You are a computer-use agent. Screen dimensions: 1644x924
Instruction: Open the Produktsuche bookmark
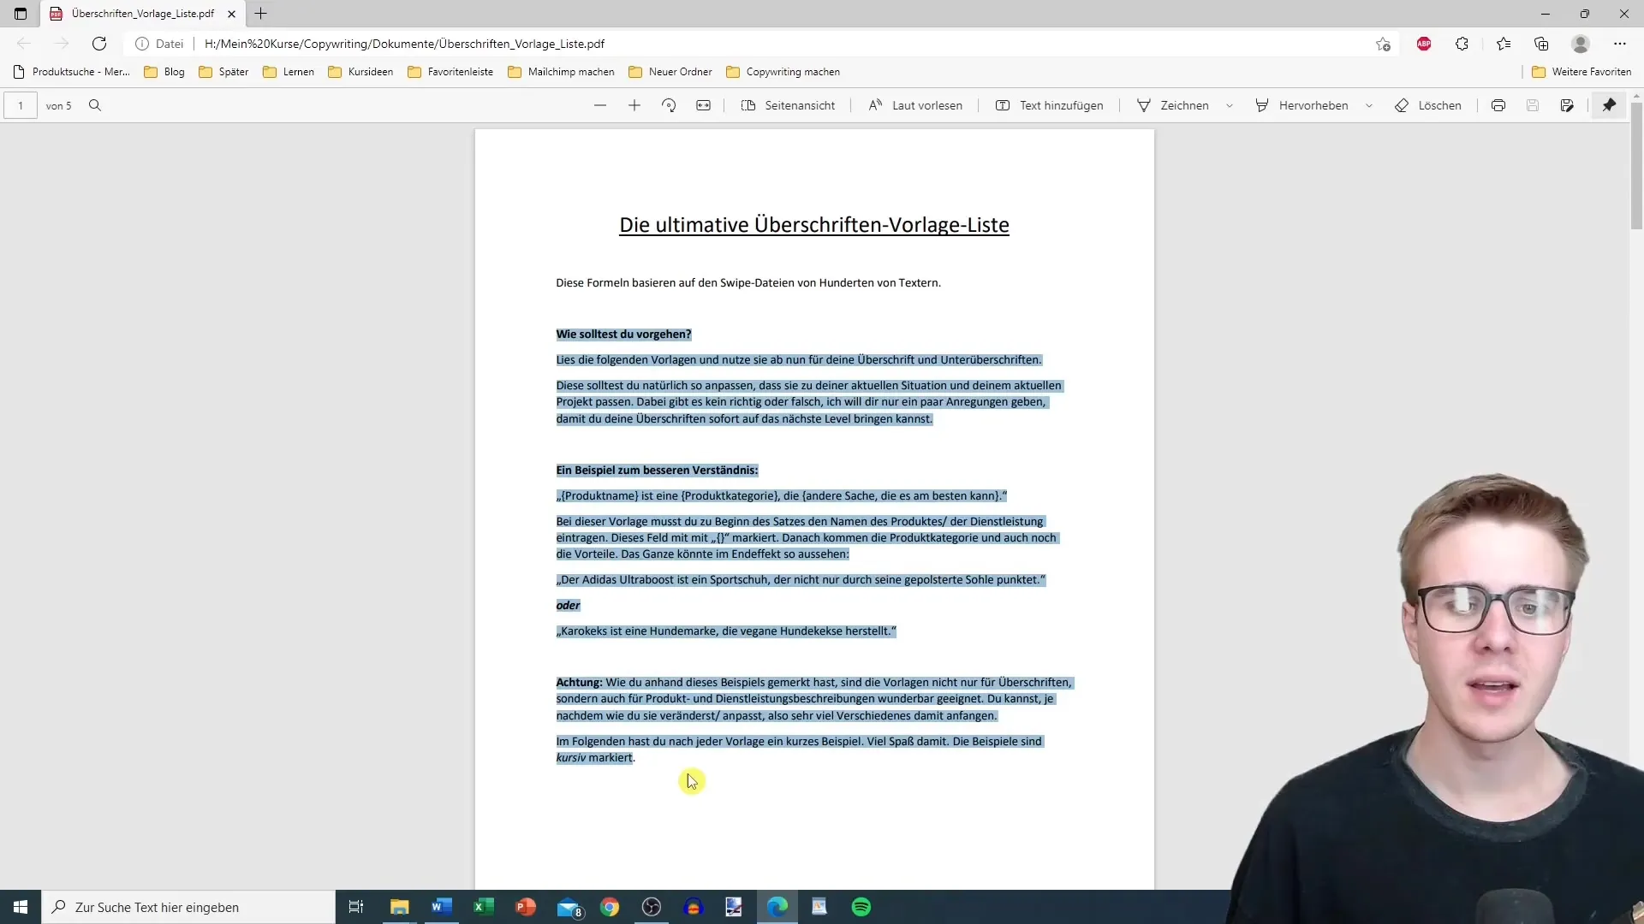pos(72,72)
